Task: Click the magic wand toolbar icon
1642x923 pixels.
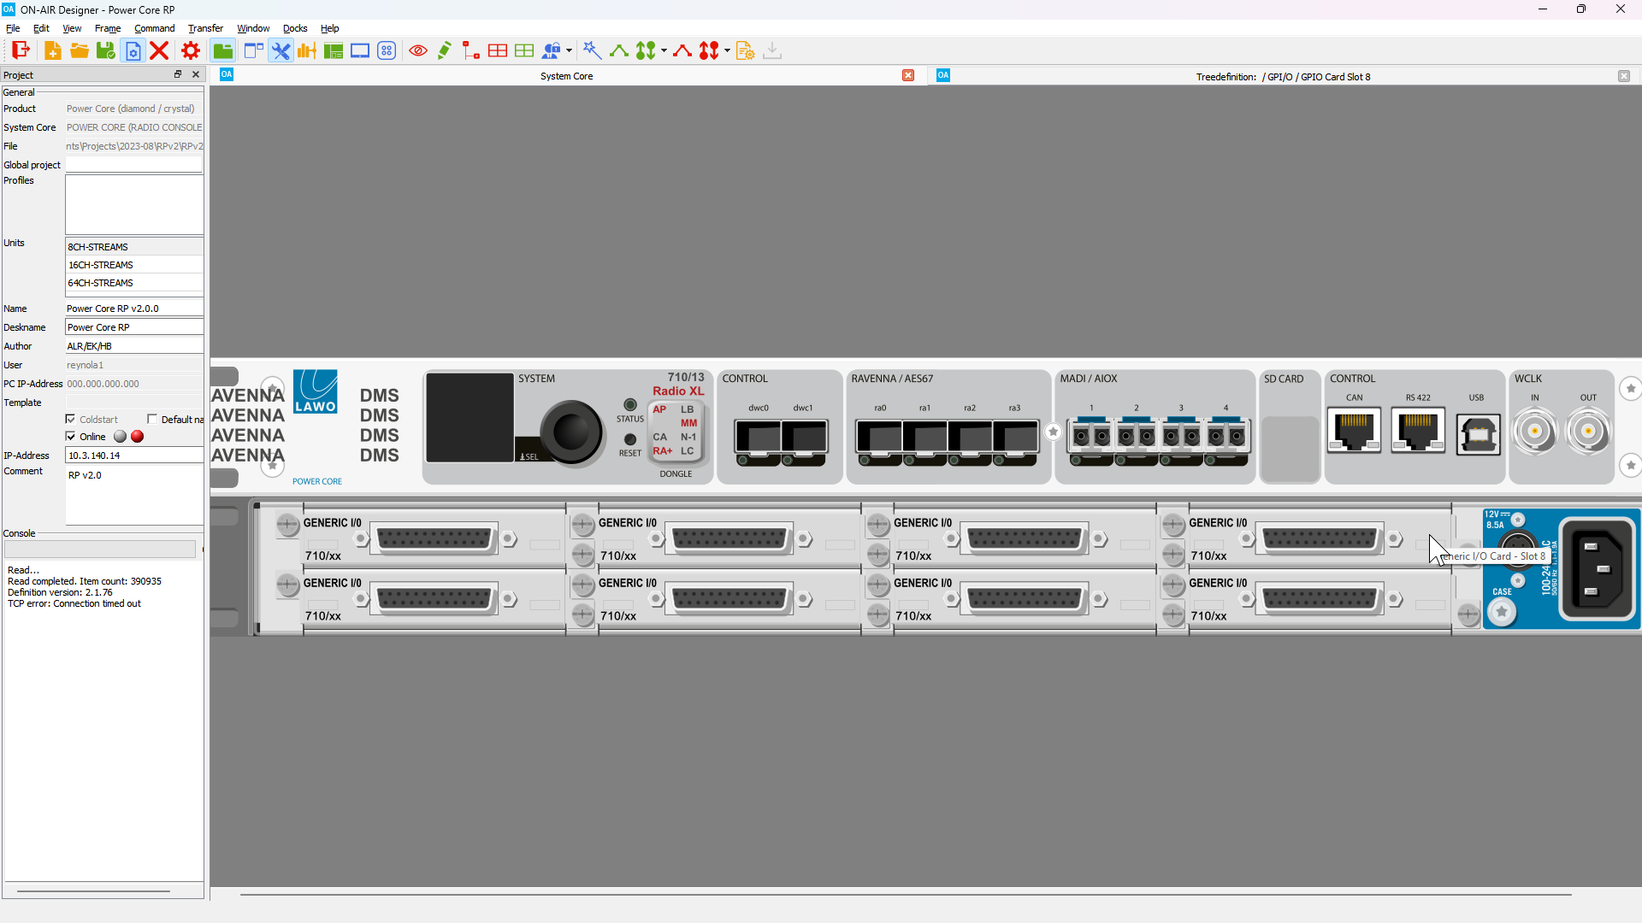Action: coord(592,51)
